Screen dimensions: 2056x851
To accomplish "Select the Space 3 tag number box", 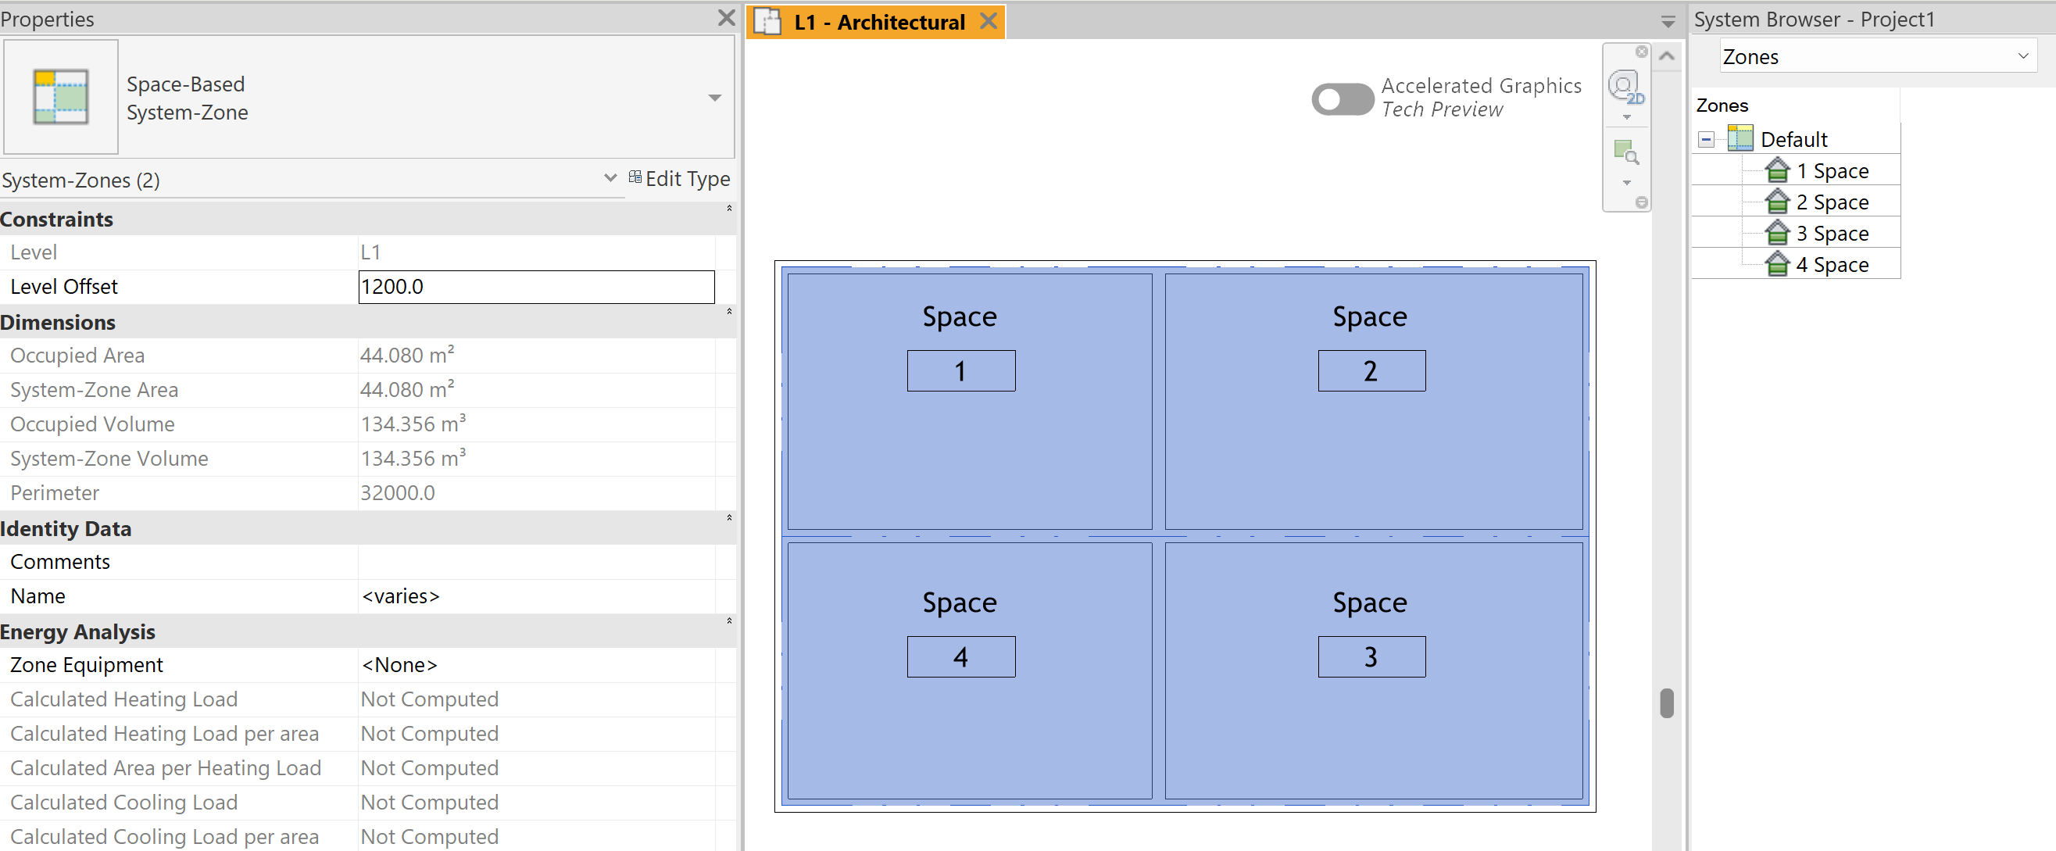I will coord(1371,656).
